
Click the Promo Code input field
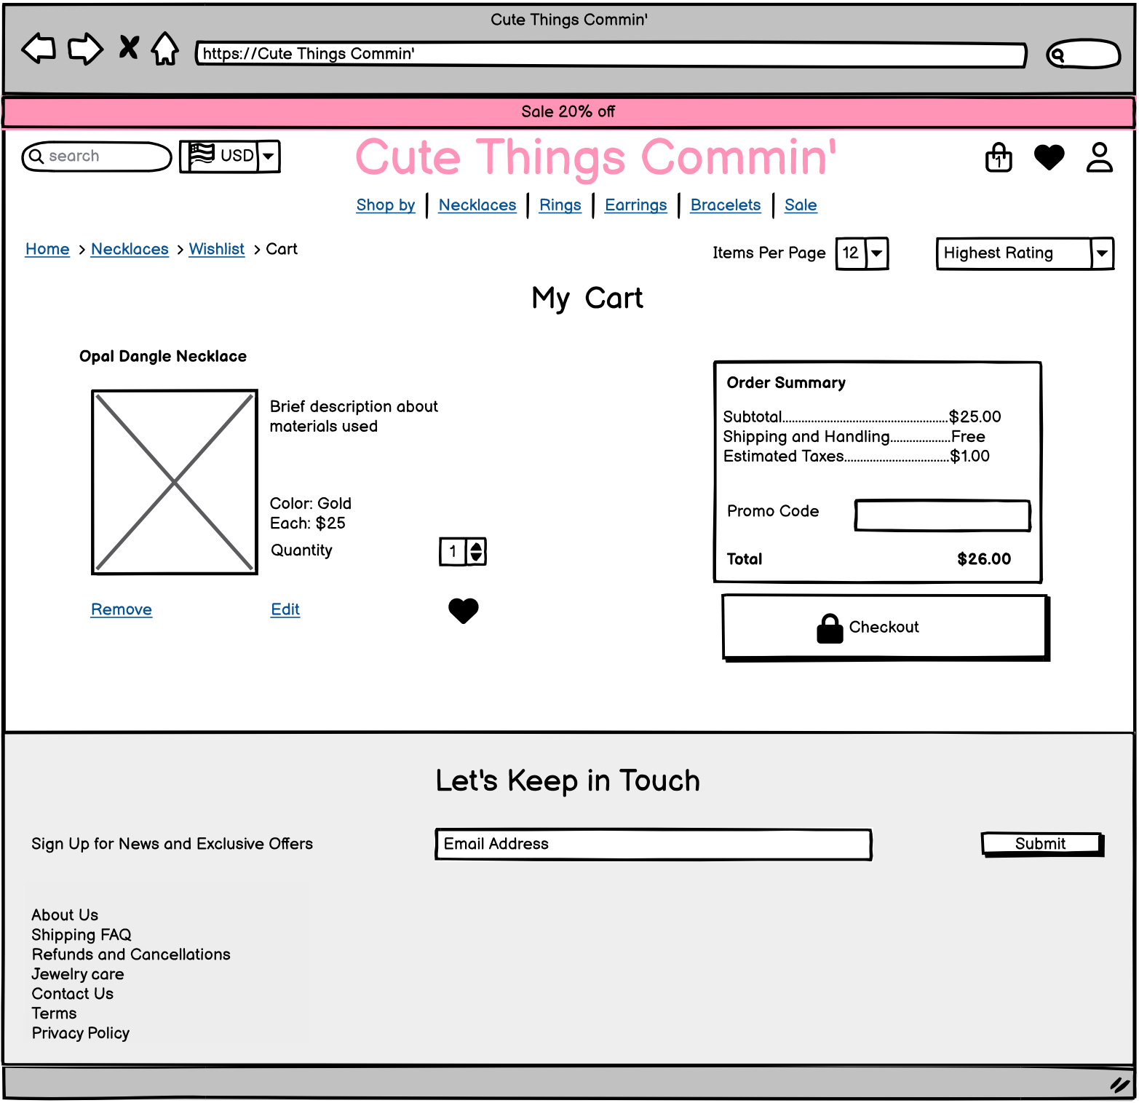point(942,515)
